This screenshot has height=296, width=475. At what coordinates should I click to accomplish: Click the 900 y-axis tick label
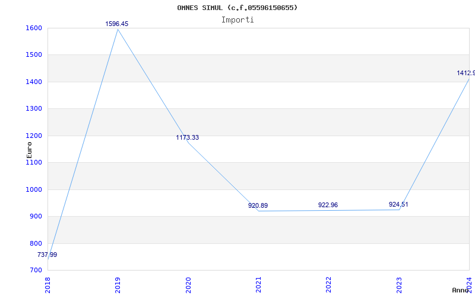tap(36, 216)
